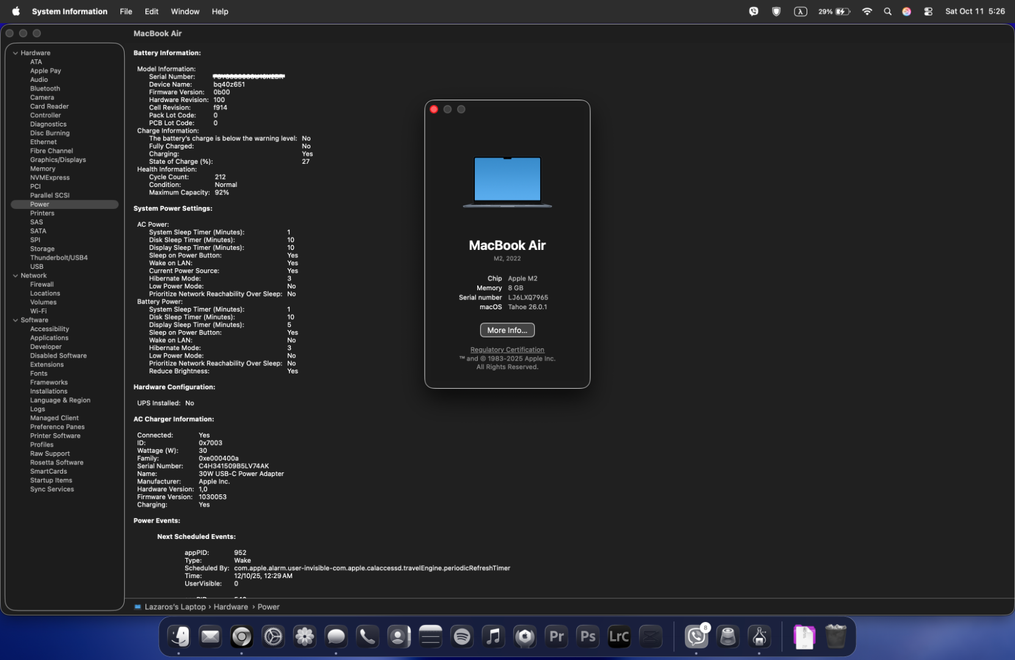Select Wi-Fi under the Network section
Viewport: 1015px width, 660px height.
click(x=38, y=311)
